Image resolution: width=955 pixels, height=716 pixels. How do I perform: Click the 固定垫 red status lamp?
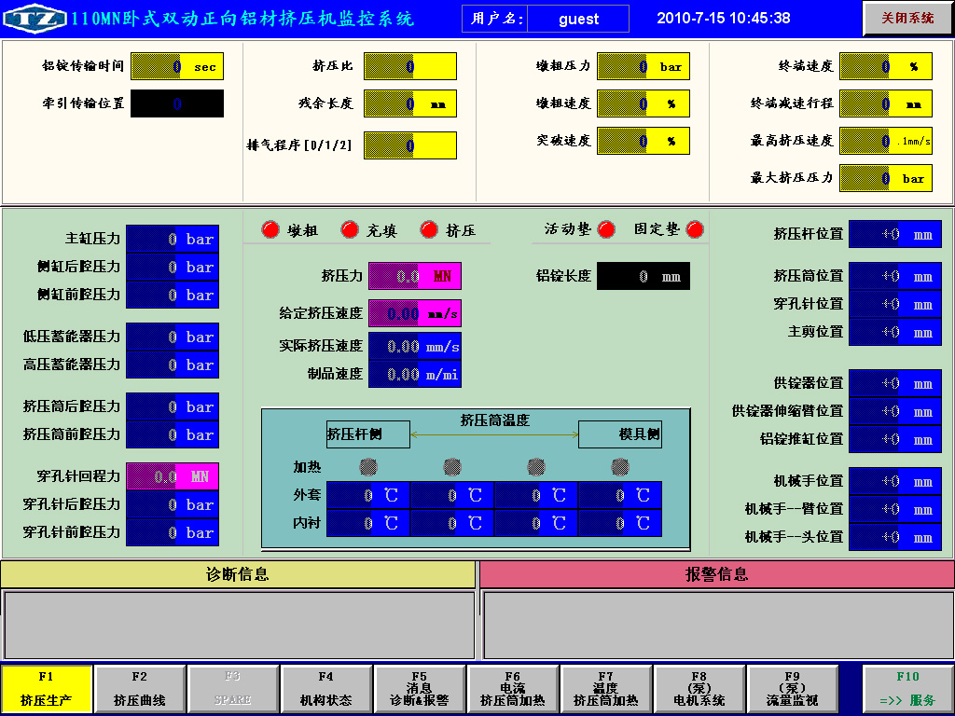pos(695,229)
